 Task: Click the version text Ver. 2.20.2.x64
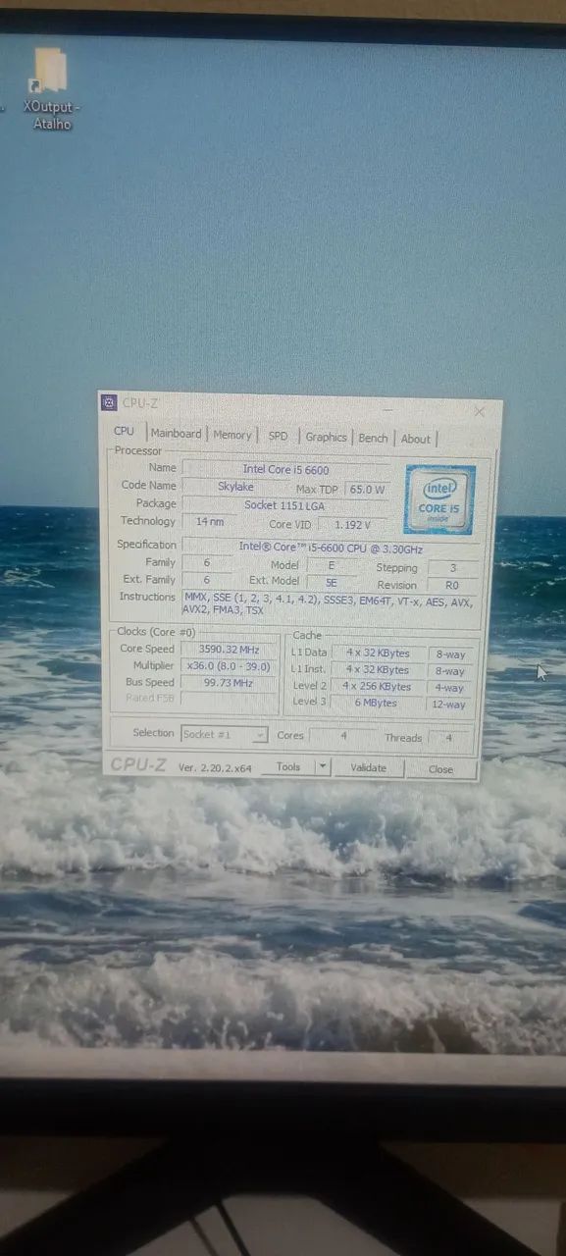pyautogui.click(x=215, y=767)
